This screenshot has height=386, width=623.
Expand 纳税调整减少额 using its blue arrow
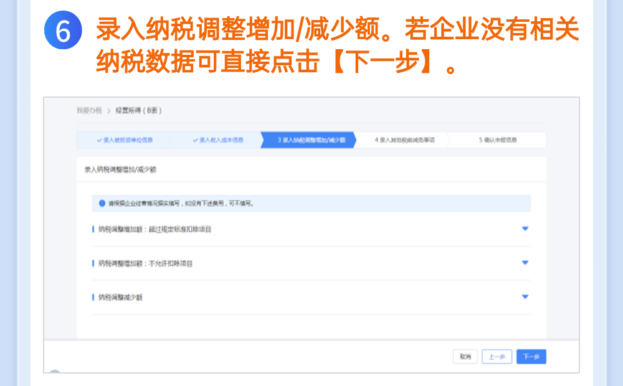pos(525,297)
